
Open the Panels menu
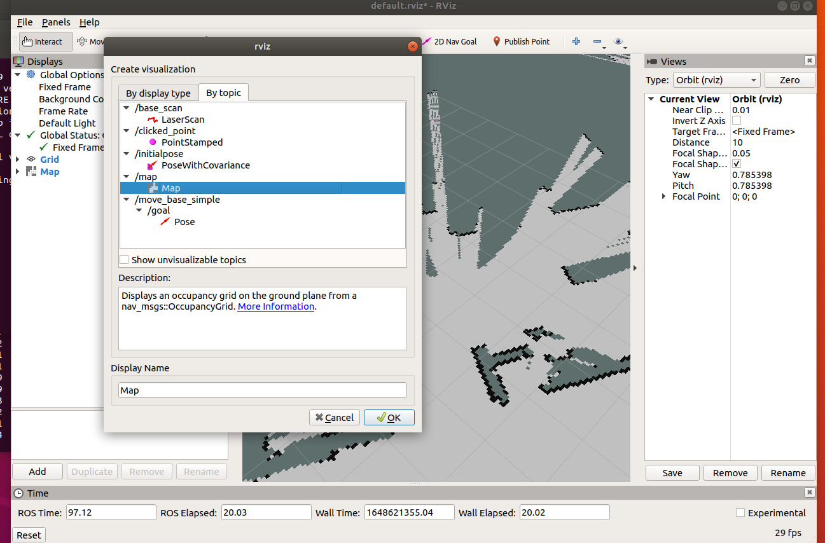(x=56, y=22)
